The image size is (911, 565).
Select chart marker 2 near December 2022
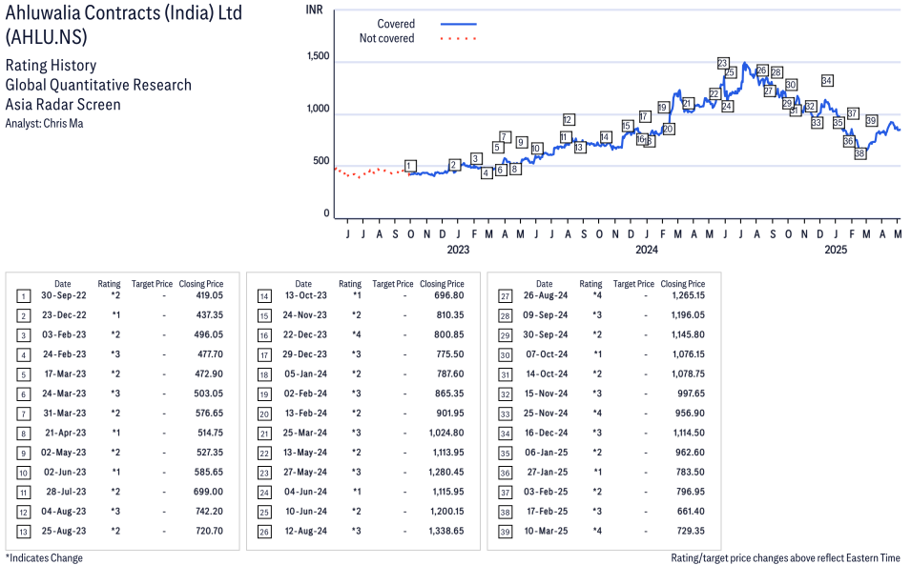(454, 165)
